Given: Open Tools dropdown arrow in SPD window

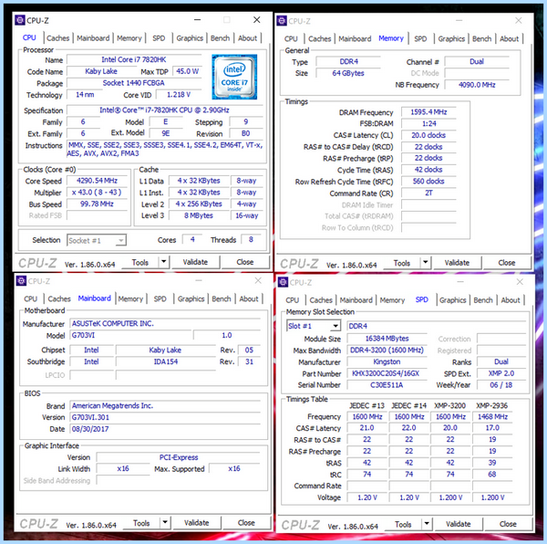Looking at the screenshot, I should click(x=427, y=524).
